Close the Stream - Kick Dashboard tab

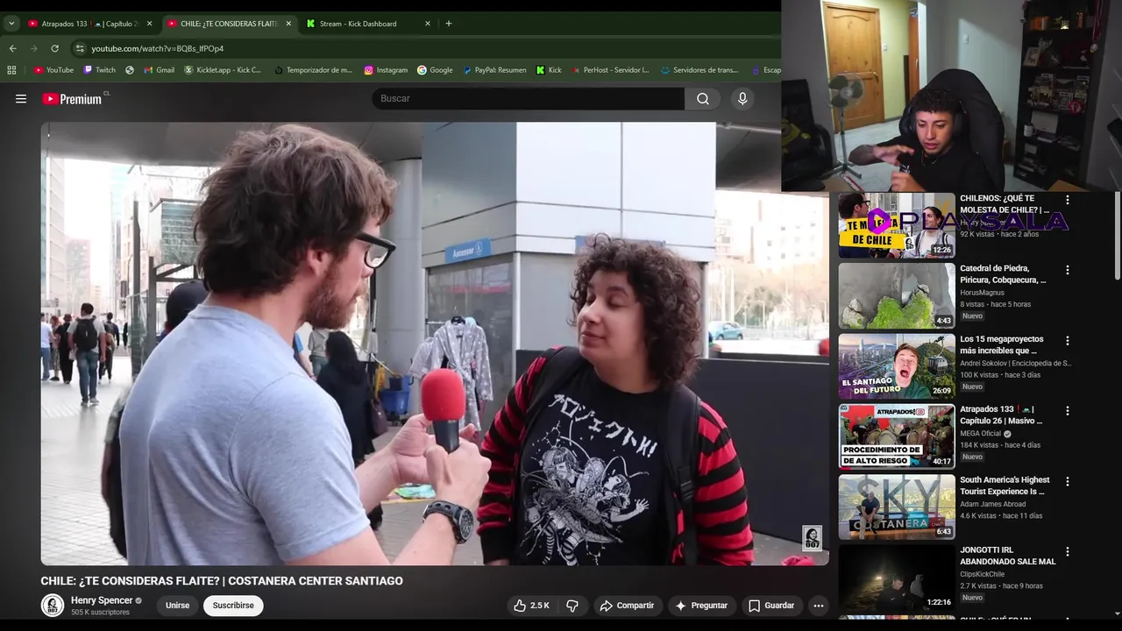pyautogui.click(x=428, y=24)
